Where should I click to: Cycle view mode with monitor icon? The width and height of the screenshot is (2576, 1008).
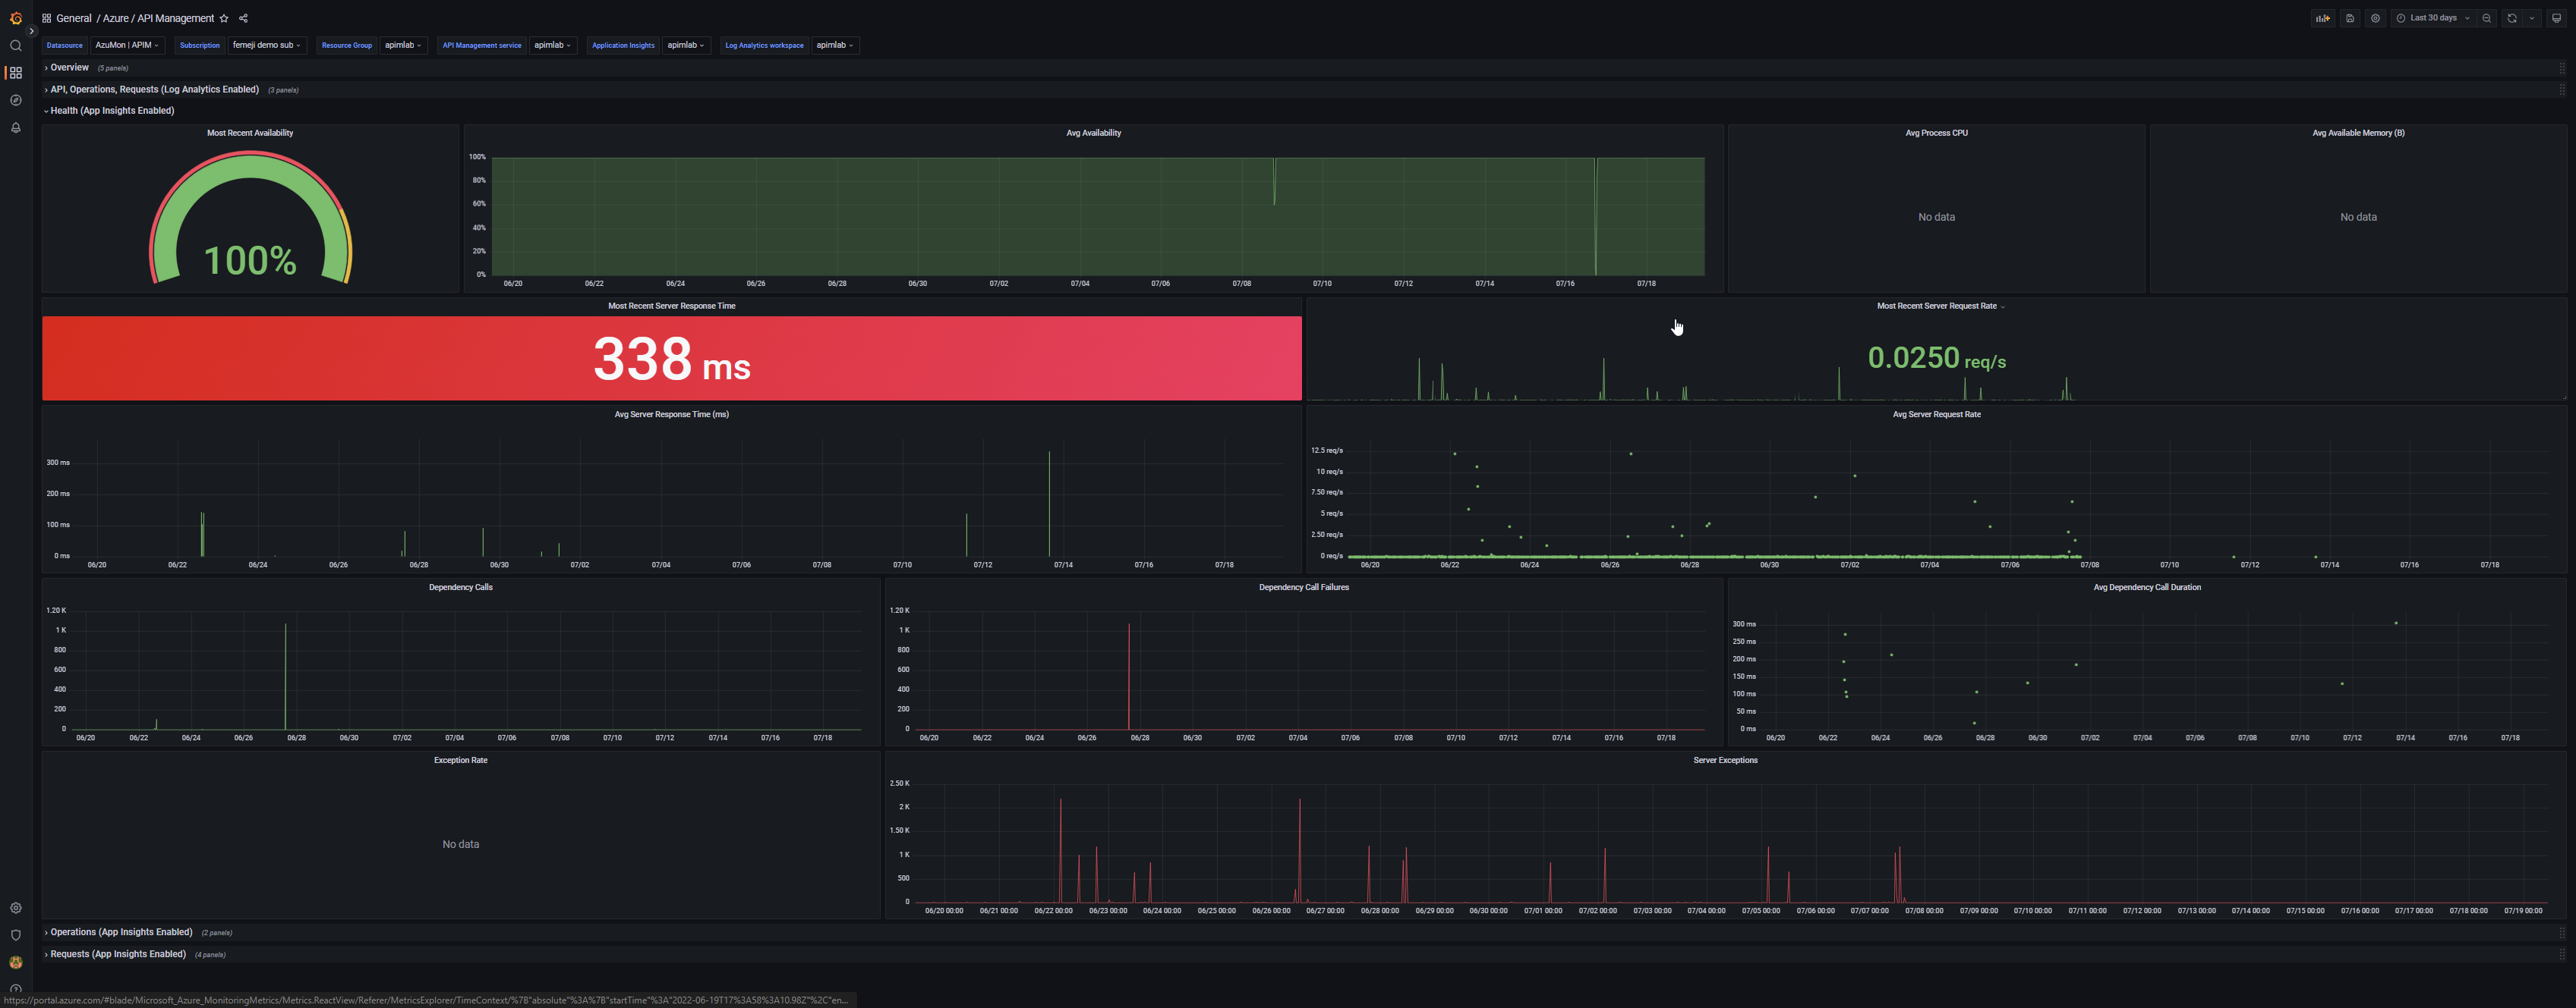(x=2556, y=18)
